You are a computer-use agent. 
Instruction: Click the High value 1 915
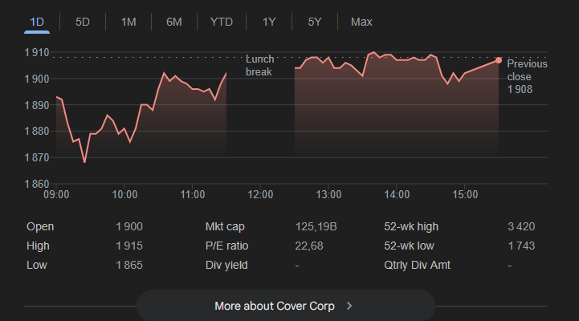click(129, 246)
